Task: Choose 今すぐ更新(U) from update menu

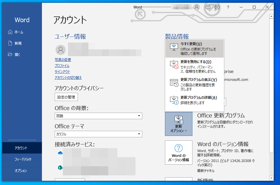Action: pyautogui.click(x=194, y=49)
